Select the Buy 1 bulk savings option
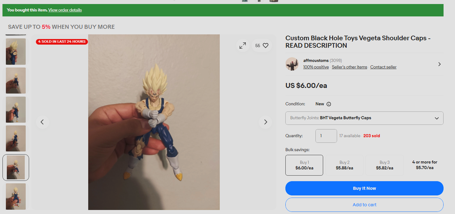 (x=304, y=165)
